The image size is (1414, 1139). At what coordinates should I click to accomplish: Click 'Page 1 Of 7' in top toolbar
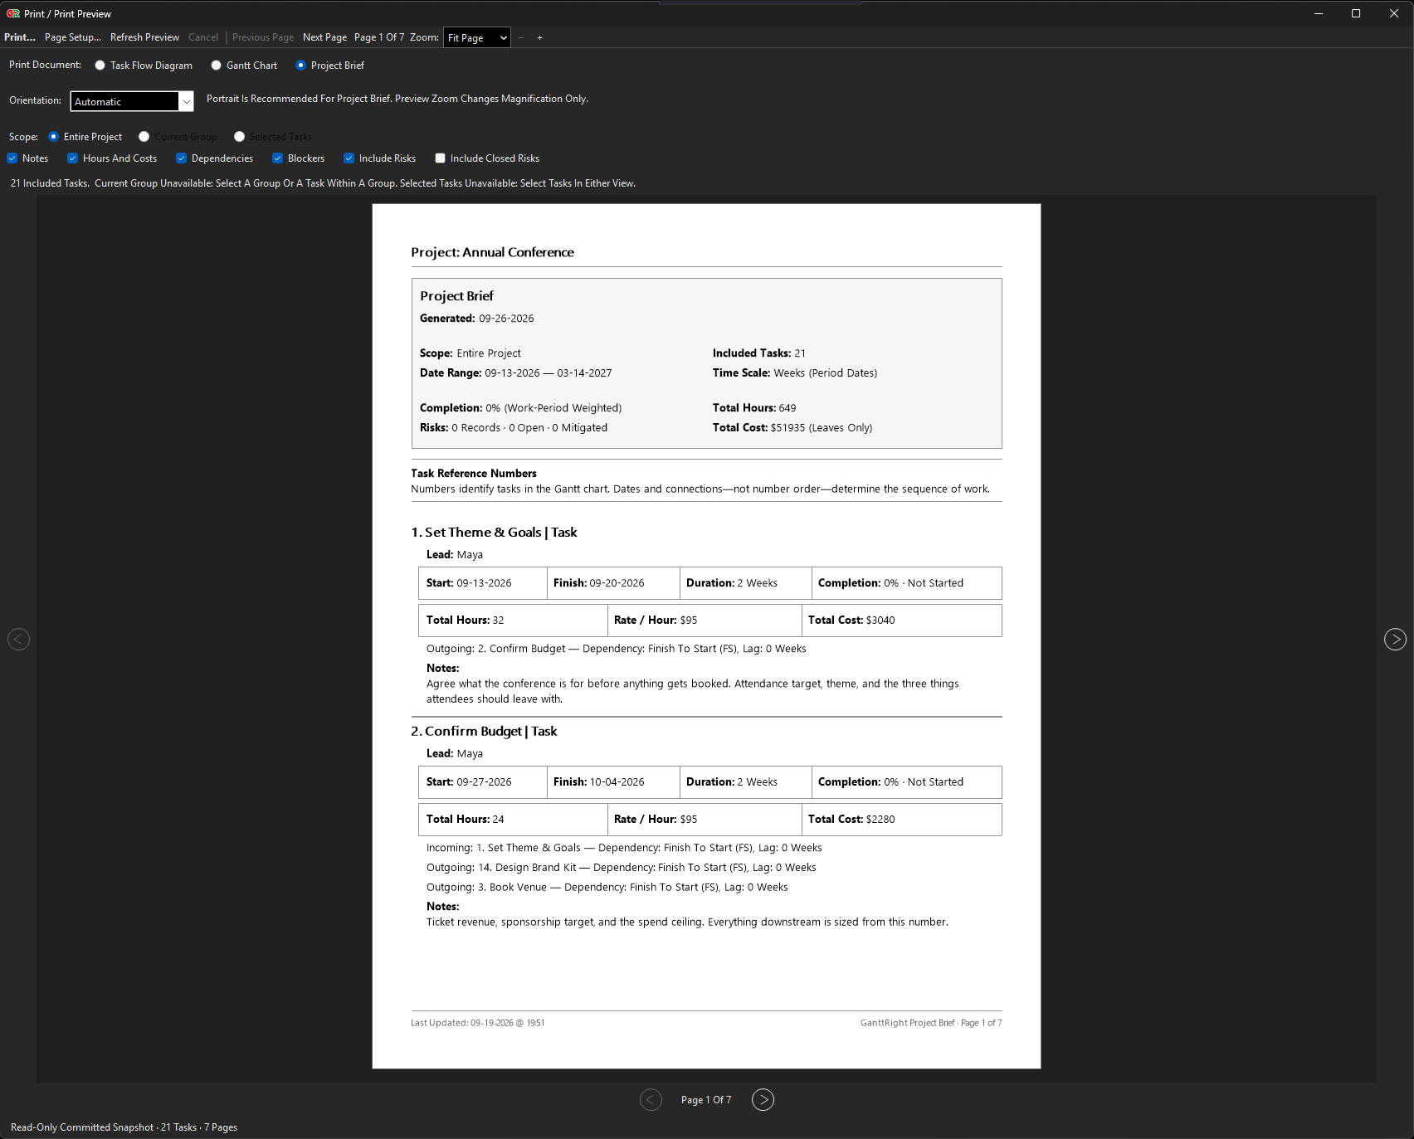coord(379,37)
